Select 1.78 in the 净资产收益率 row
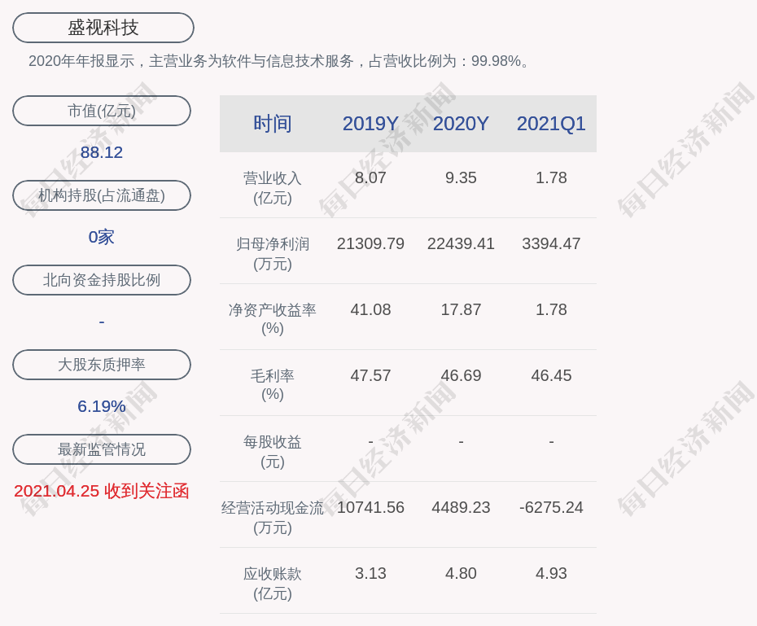Screen dimensions: 757x626 point(551,309)
